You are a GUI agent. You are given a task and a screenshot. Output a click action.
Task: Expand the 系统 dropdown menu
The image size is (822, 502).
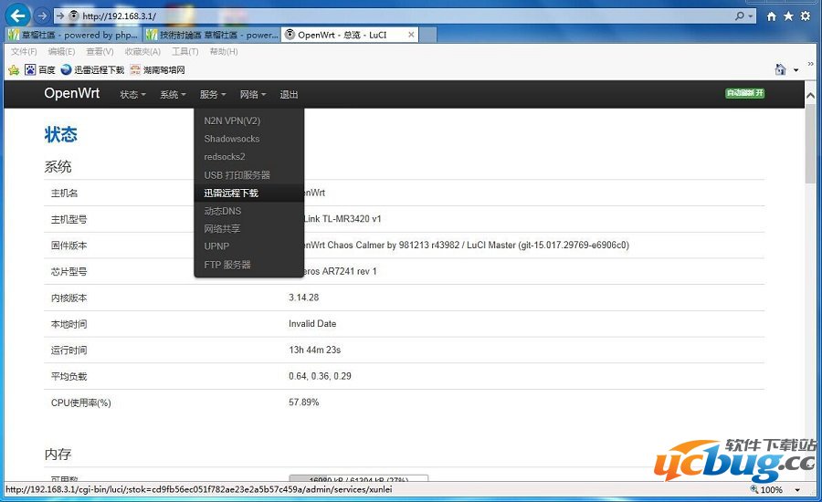click(172, 94)
